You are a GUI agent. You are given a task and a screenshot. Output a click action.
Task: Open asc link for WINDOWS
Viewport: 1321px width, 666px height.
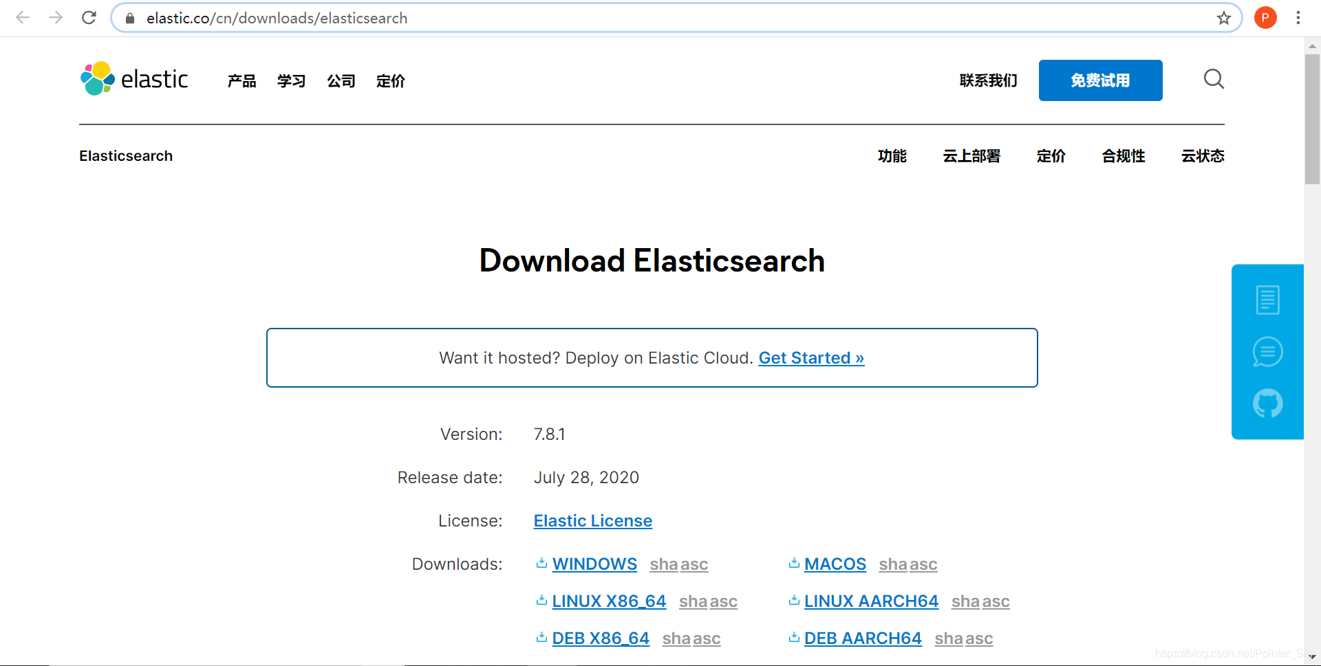click(694, 564)
